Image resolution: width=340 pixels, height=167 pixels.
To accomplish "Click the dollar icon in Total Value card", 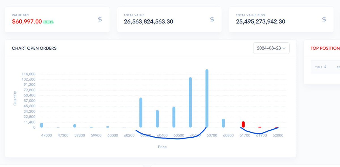I will pyautogui.click(x=212, y=19).
